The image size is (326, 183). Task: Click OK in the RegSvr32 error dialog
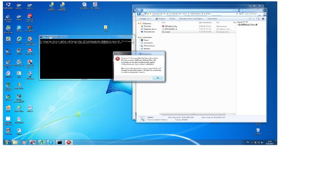(x=158, y=78)
